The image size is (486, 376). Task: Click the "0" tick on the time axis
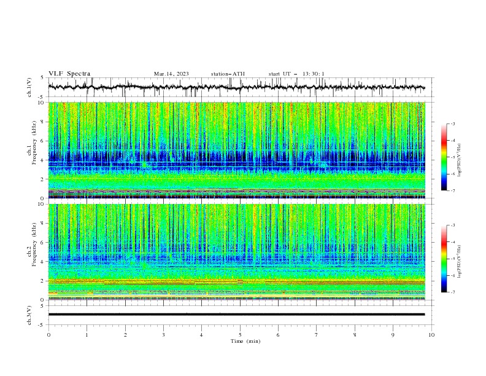click(48, 335)
